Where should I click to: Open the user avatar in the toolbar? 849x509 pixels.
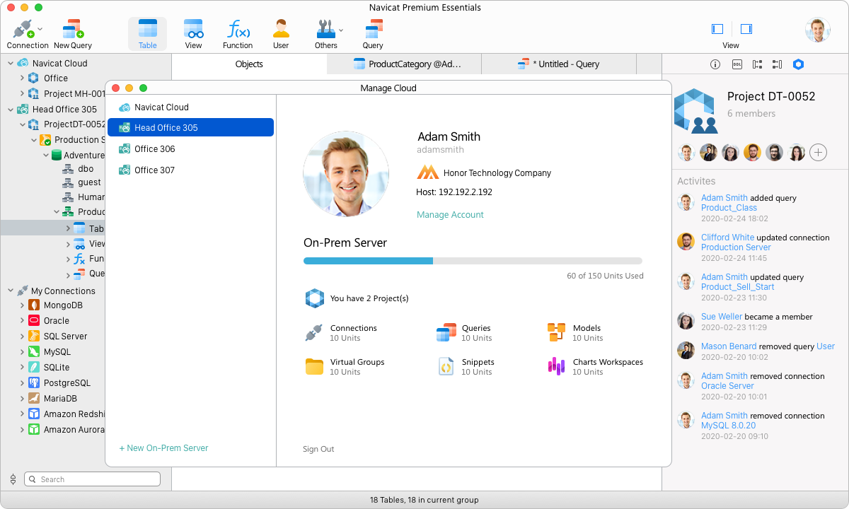click(x=817, y=30)
